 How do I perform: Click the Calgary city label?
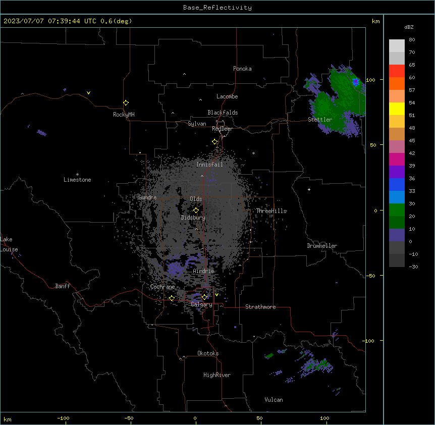202,304
